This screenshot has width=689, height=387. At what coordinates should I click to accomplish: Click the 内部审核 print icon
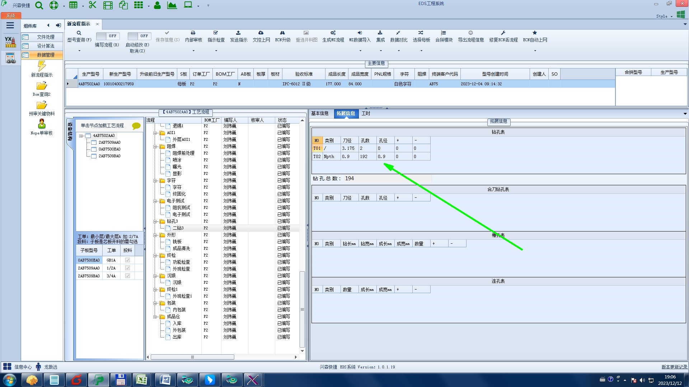coord(193,33)
